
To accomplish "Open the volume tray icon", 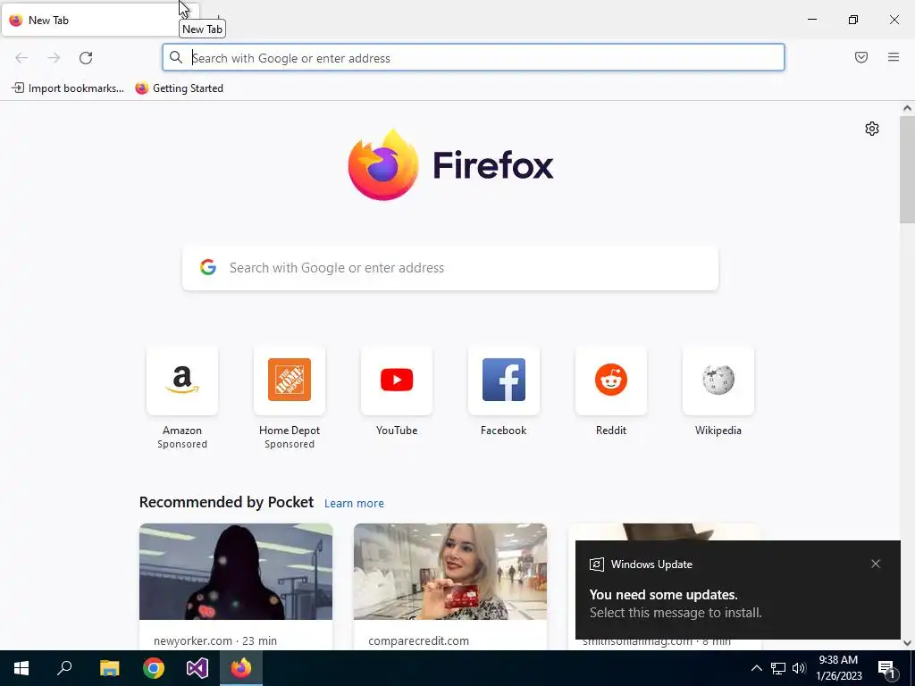I will tap(799, 668).
